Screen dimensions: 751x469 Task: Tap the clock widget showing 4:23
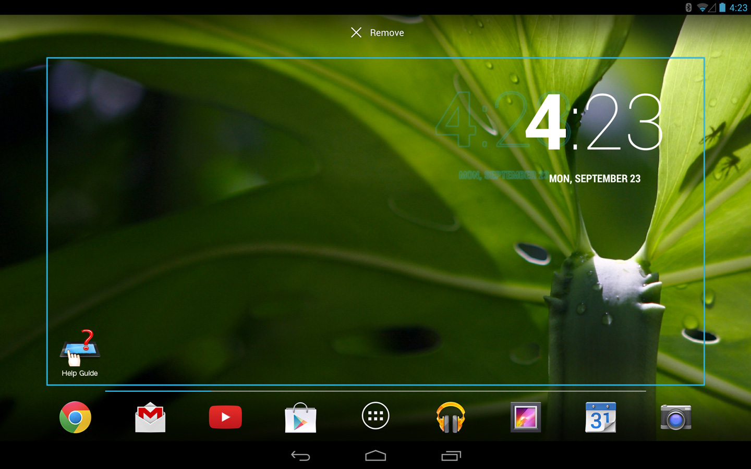(594, 122)
